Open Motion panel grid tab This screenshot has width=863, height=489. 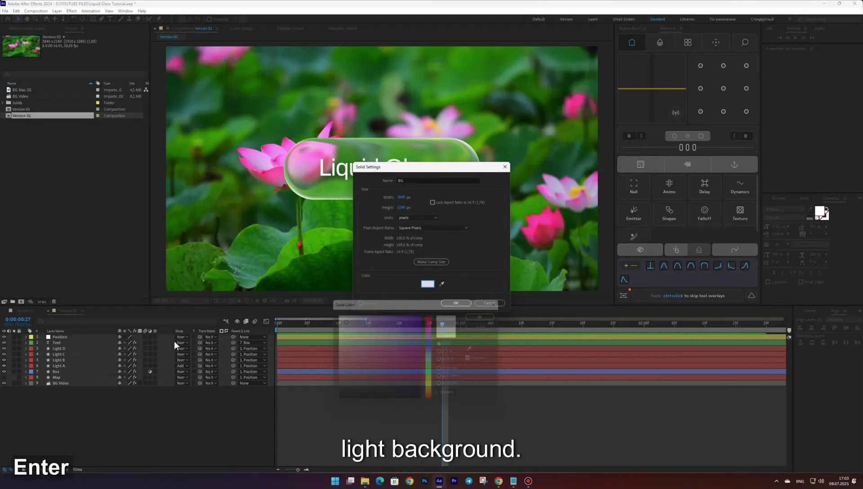pyautogui.click(x=688, y=42)
